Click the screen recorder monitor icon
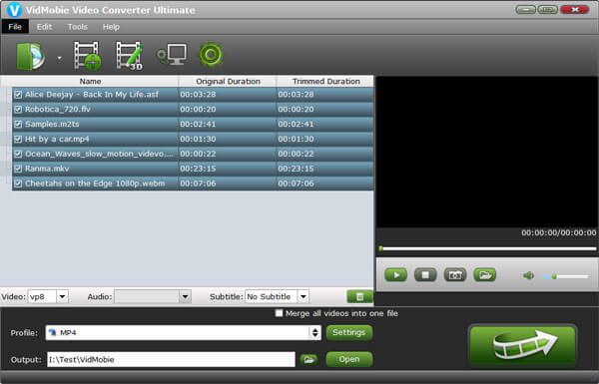The width and height of the screenshot is (599, 384). pyautogui.click(x=172, y=55)
